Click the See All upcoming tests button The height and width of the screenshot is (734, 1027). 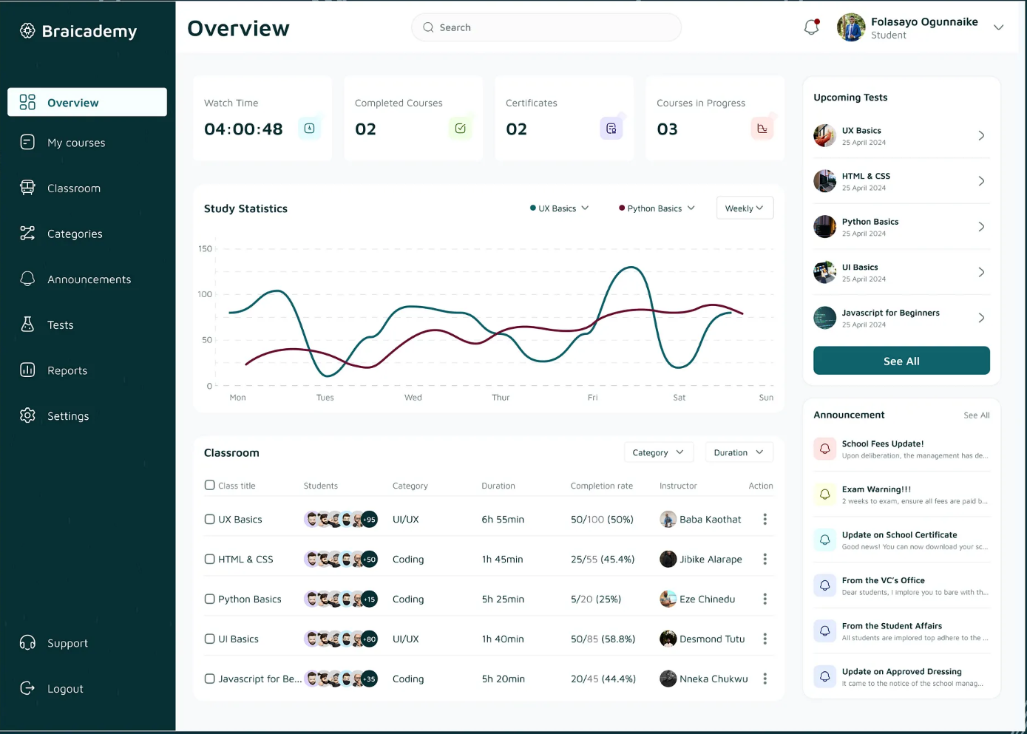(901, 361)
